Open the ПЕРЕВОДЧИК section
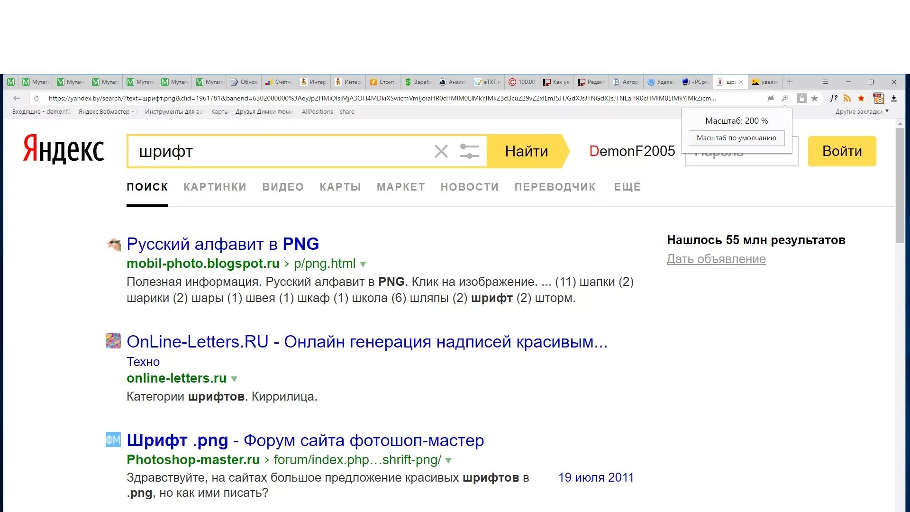 pos(555,187)
